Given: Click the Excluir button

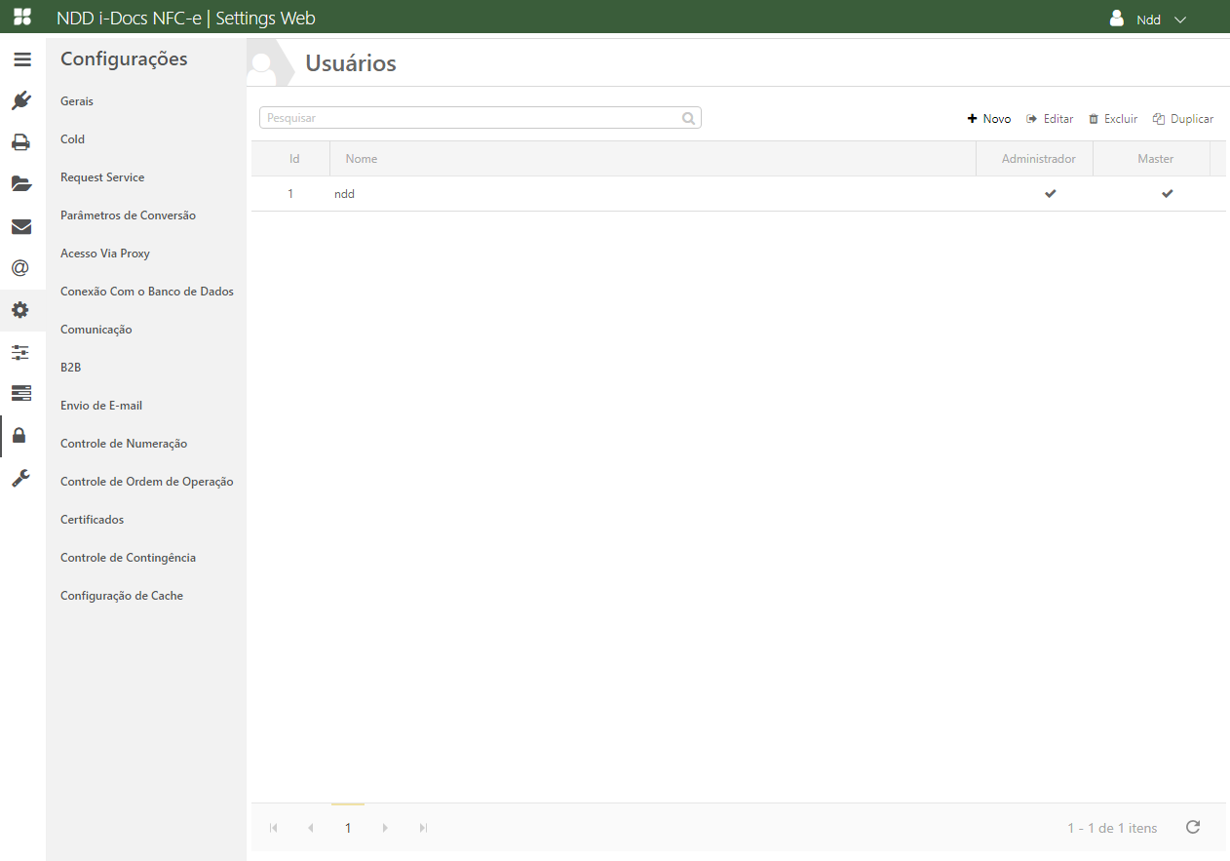Looking at the screenshot, I should (x=1113, y=119).
